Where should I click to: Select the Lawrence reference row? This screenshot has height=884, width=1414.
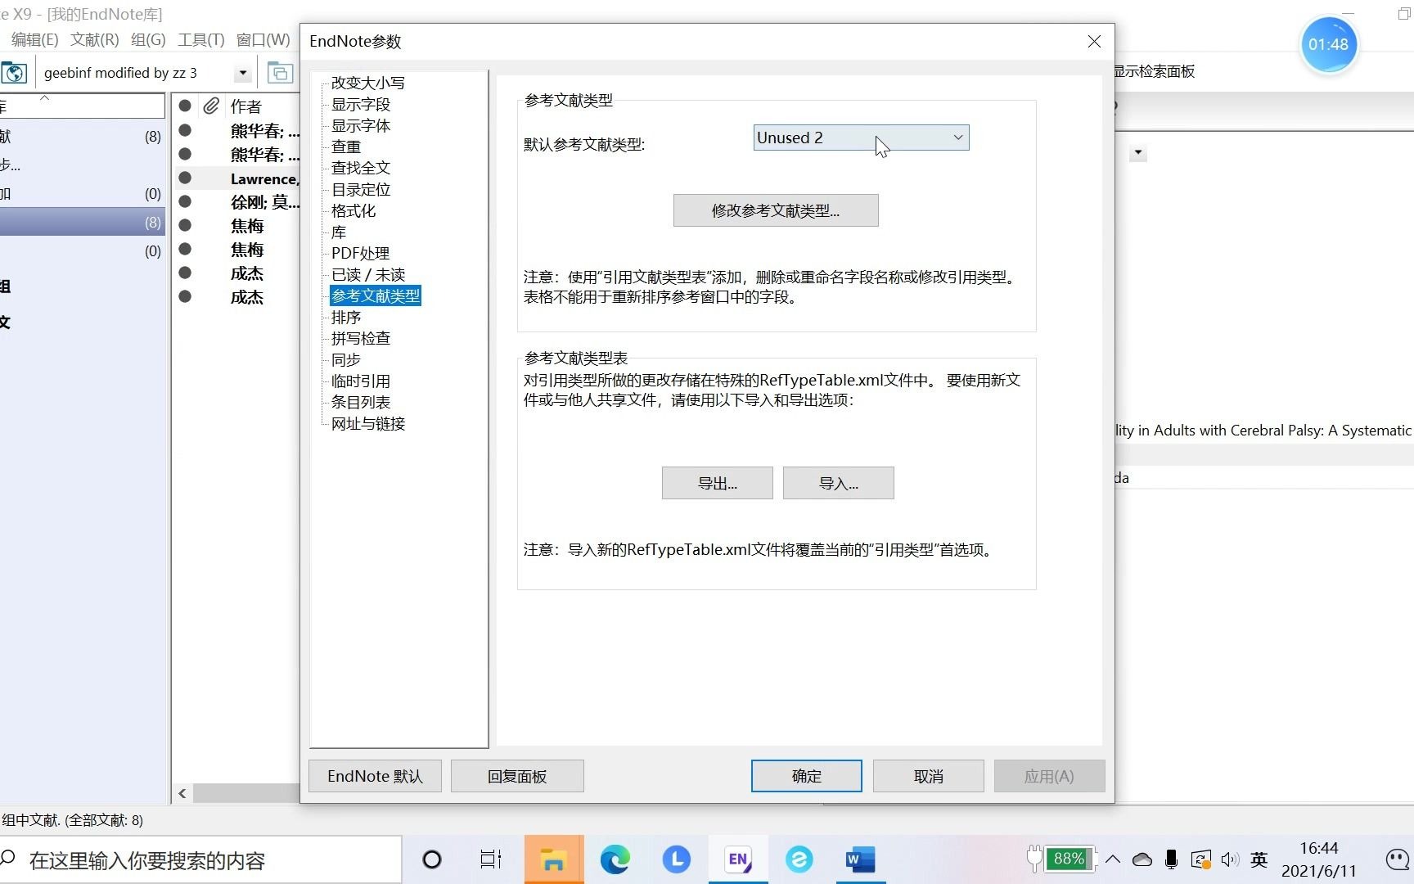click(237, 178)
